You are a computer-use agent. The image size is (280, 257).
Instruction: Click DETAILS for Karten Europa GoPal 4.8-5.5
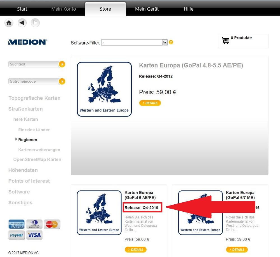tap(150, 103)
